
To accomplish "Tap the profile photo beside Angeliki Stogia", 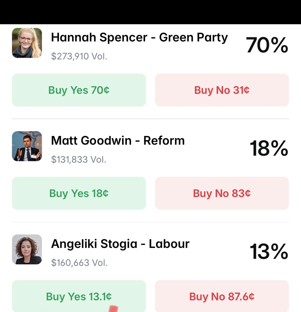I will [27, 249].
